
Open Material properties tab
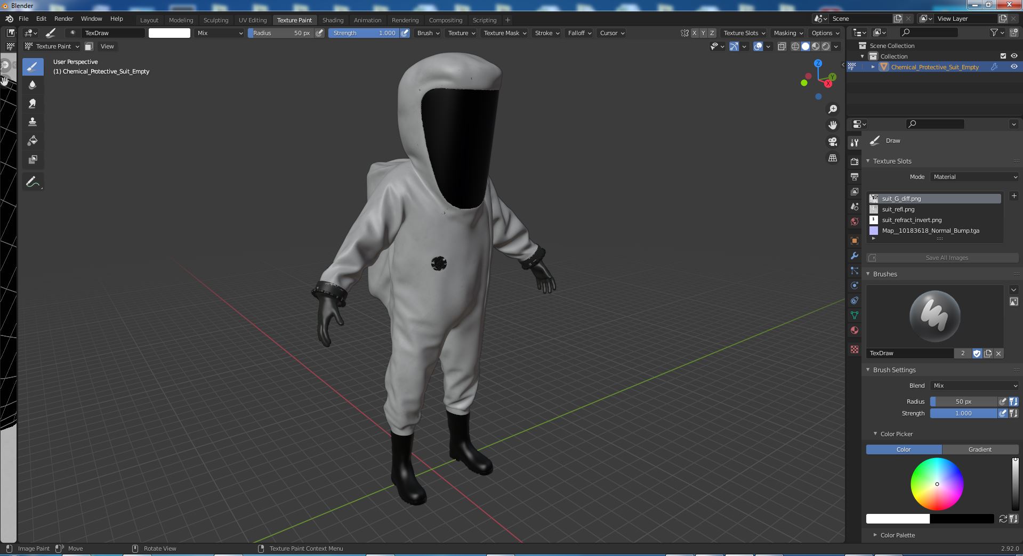coord(855,330)
